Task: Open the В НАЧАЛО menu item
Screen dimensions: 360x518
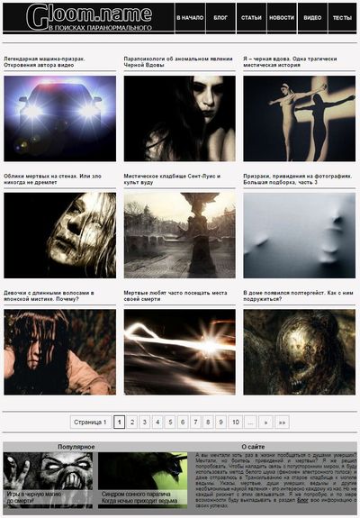Action: point(190,18)
